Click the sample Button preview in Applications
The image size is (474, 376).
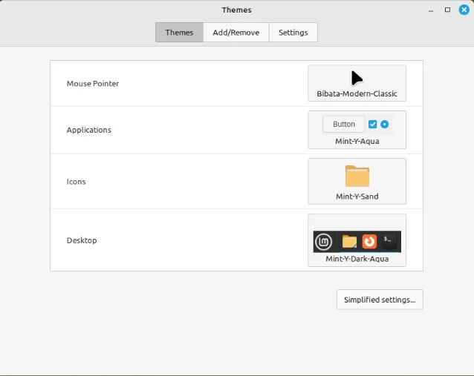click(x=344, y=124)
